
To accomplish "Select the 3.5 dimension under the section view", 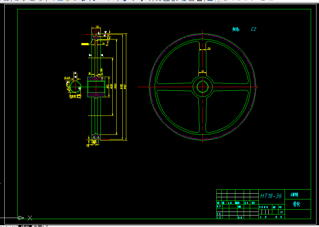I will [x=88, y=146].
